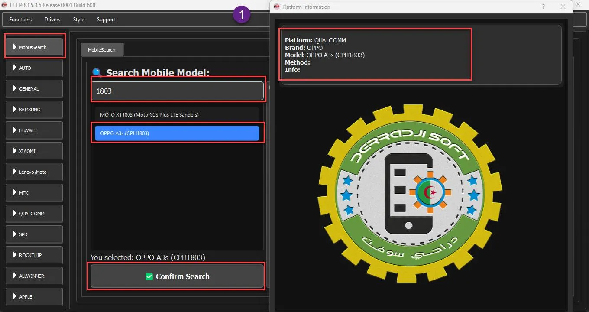
Task: Click the EFT PRO app icon in title bar
Action: tap(4, 5)
